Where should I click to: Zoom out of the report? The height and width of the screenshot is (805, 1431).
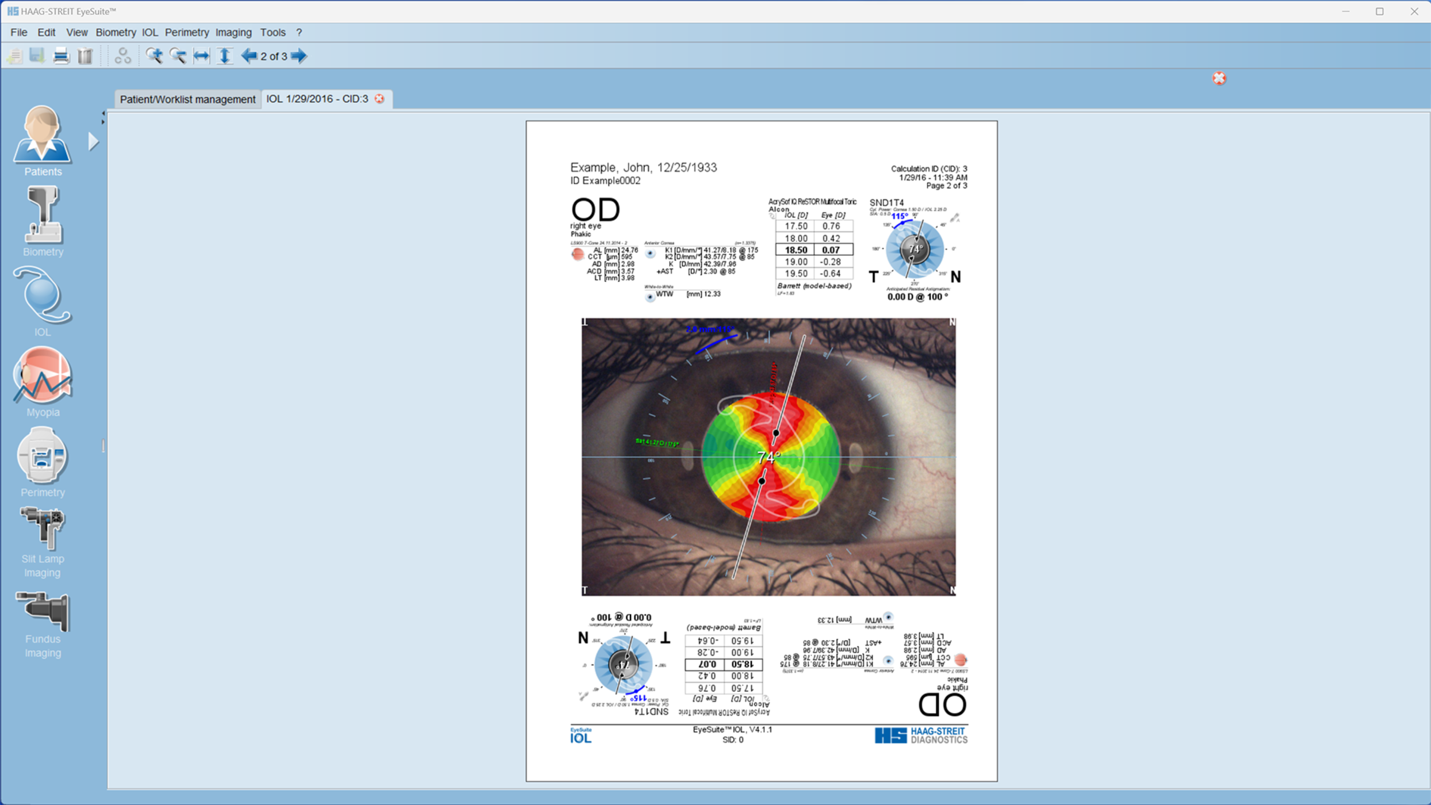178,56
